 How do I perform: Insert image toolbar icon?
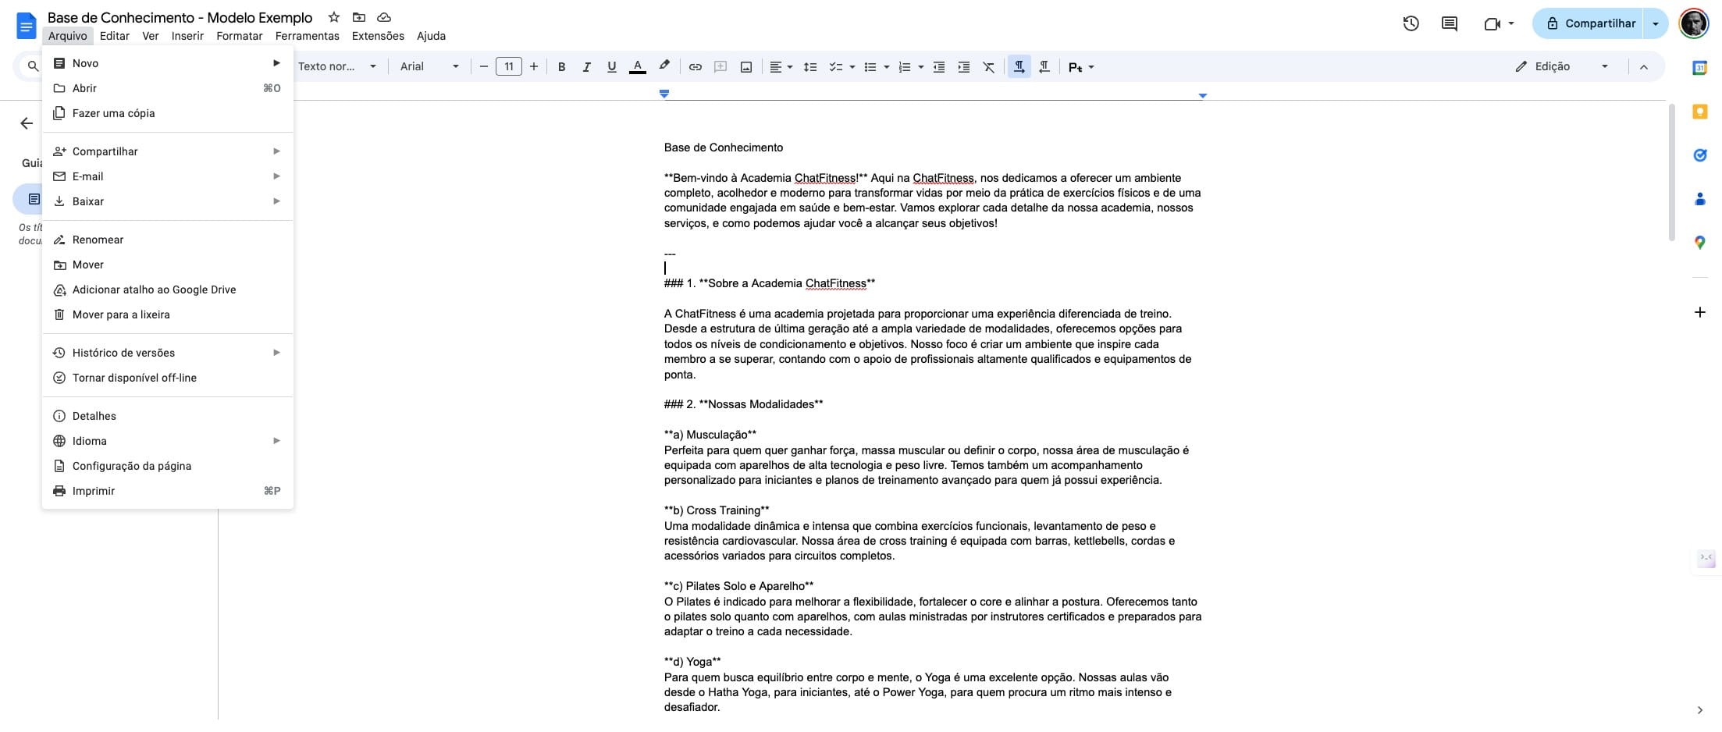click(x=746, y=67)
